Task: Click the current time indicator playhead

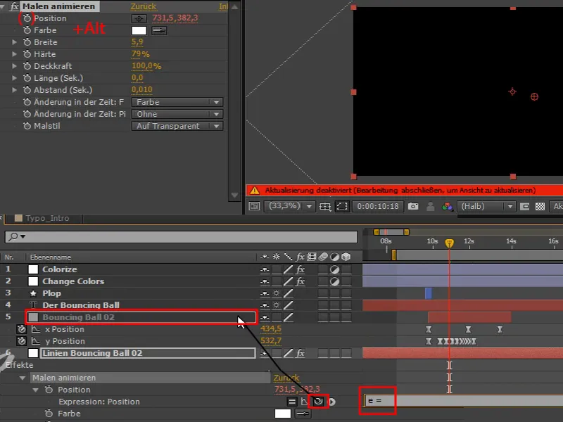Action: click(x=449, y=243)
